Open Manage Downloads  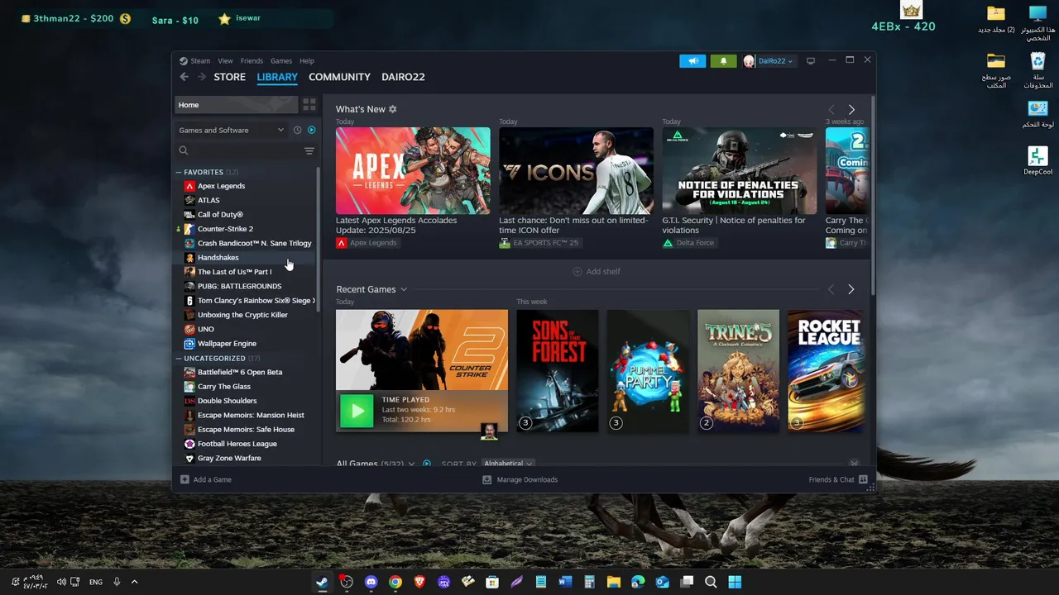click(520, 479)
